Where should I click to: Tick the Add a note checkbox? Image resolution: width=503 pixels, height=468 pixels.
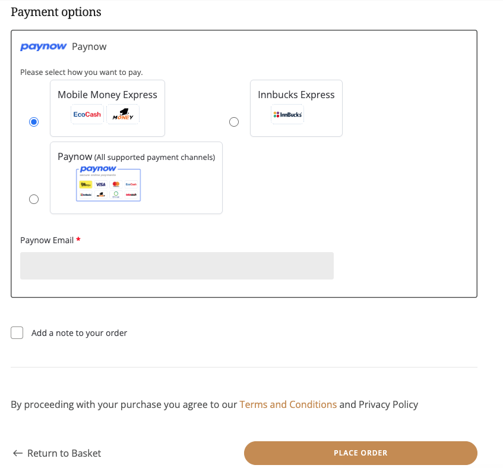click(17, 333)
